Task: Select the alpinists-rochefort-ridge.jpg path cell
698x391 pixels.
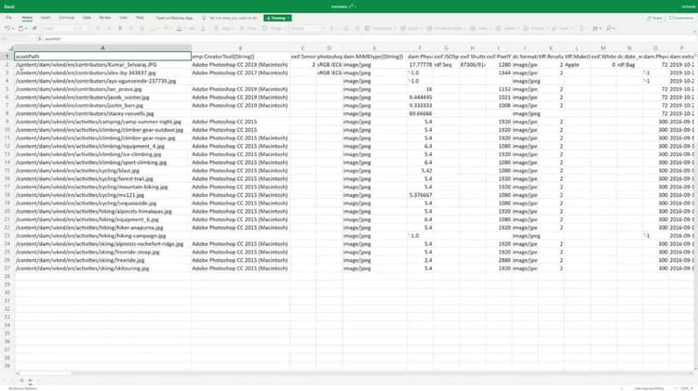Action: click(102, 244)
